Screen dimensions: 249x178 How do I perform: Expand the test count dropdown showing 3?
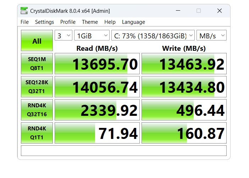coord(63,35)
